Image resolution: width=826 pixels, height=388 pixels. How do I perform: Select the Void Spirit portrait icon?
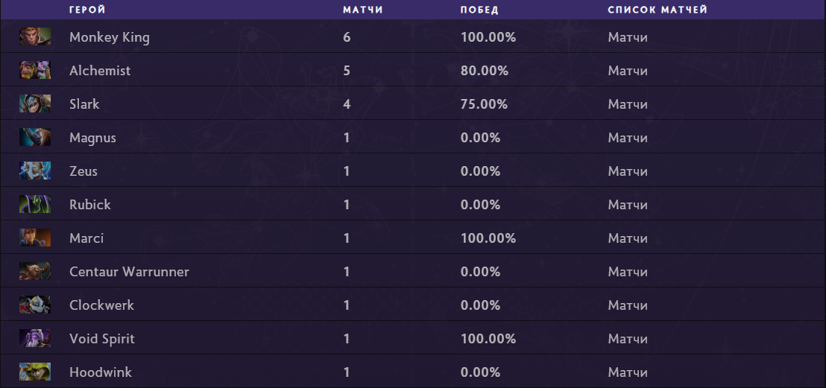click(35, 339)
